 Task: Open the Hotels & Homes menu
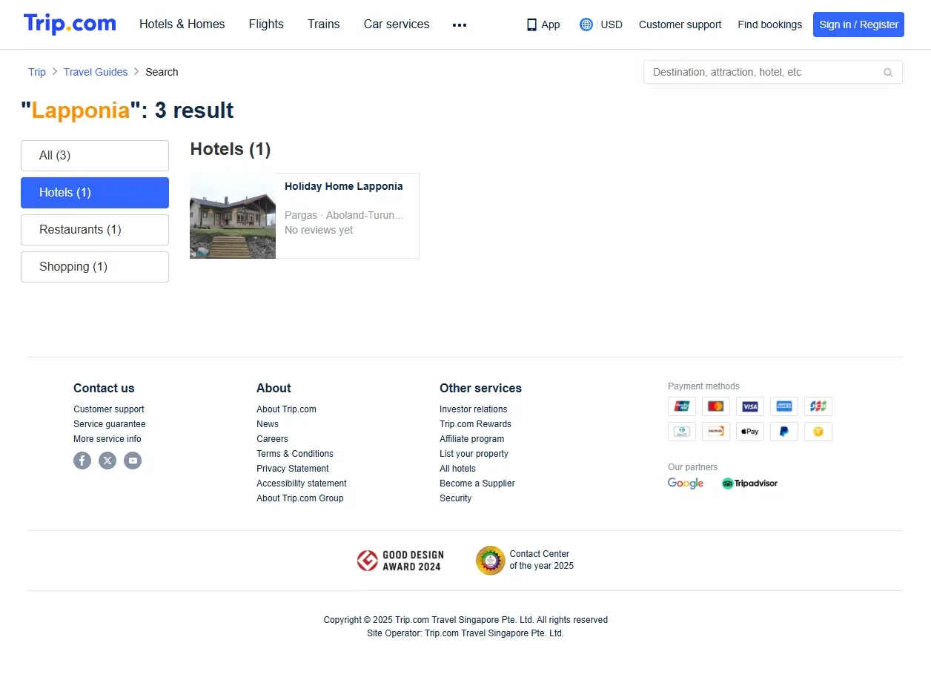(x=182, y=24)
